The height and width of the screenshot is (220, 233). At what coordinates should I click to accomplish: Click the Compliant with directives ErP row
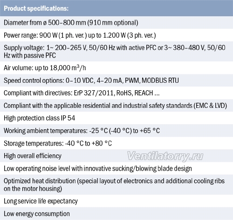[116, 93]
